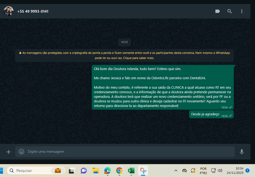The width and height of the screenshot is (255, 177).
Task: Click the 'Desde ja agradeço' message bubble
Action: [205, 114]
